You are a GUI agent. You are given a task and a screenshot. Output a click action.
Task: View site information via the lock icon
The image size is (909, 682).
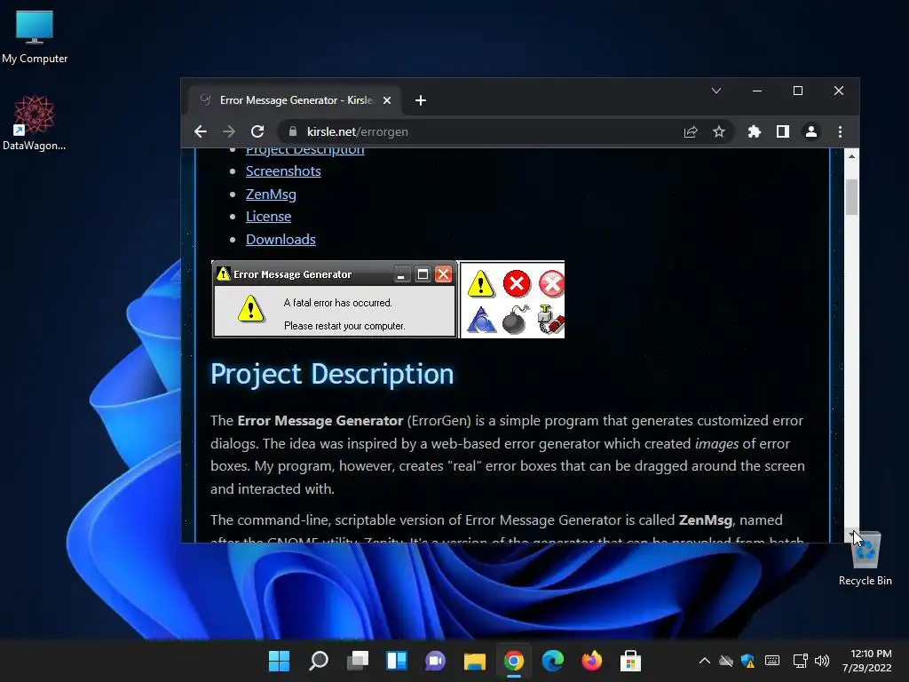click(293, 131)
